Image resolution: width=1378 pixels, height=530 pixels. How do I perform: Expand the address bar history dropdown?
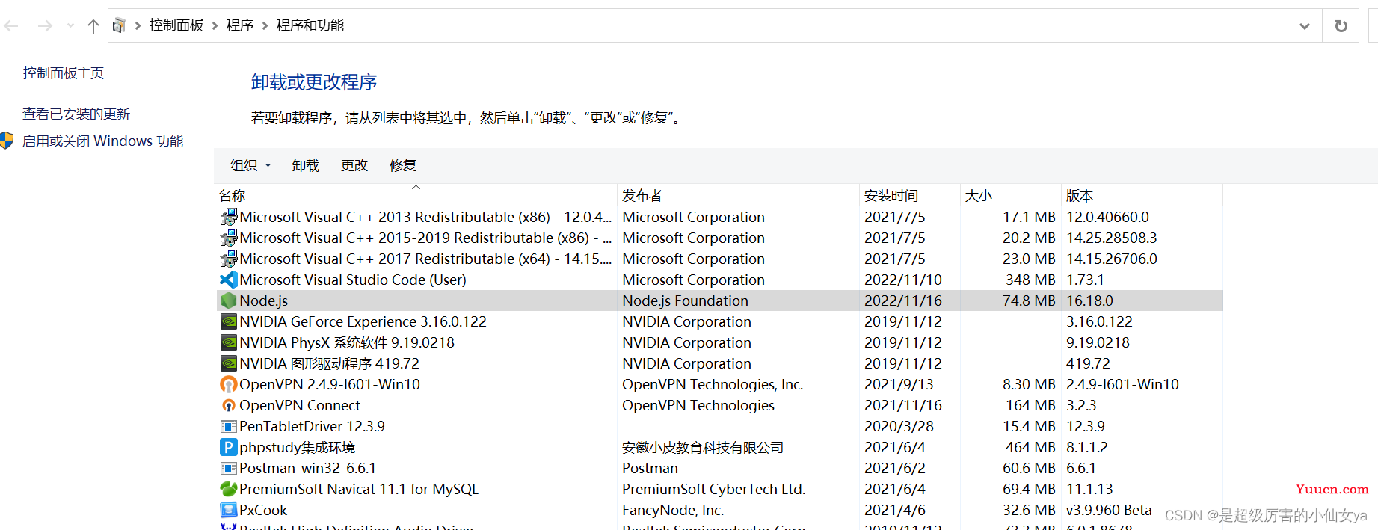pos(1305,26)
